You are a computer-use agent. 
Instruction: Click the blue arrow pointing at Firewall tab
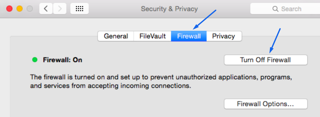point(205,19)
